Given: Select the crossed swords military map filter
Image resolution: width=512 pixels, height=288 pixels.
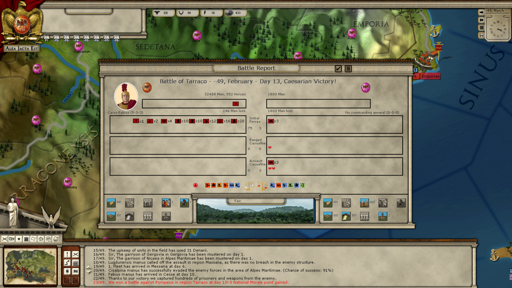Looking at the screenshot, I should (x=5, y=239).
